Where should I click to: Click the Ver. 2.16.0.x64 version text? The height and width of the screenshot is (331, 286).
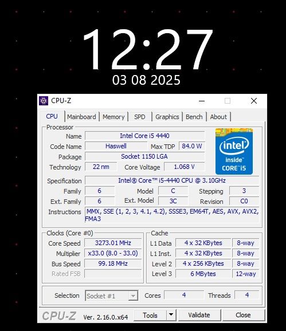(x=105, y=317)
